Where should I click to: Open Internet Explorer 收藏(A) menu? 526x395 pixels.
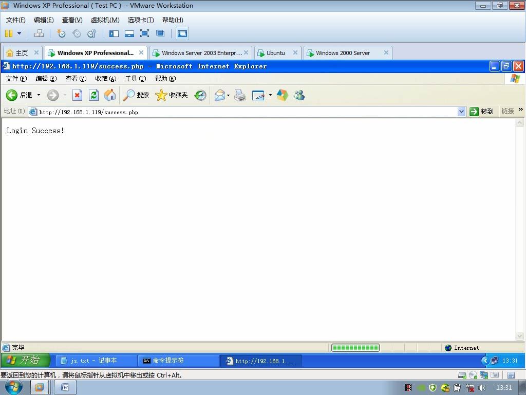tap(106, 79)
